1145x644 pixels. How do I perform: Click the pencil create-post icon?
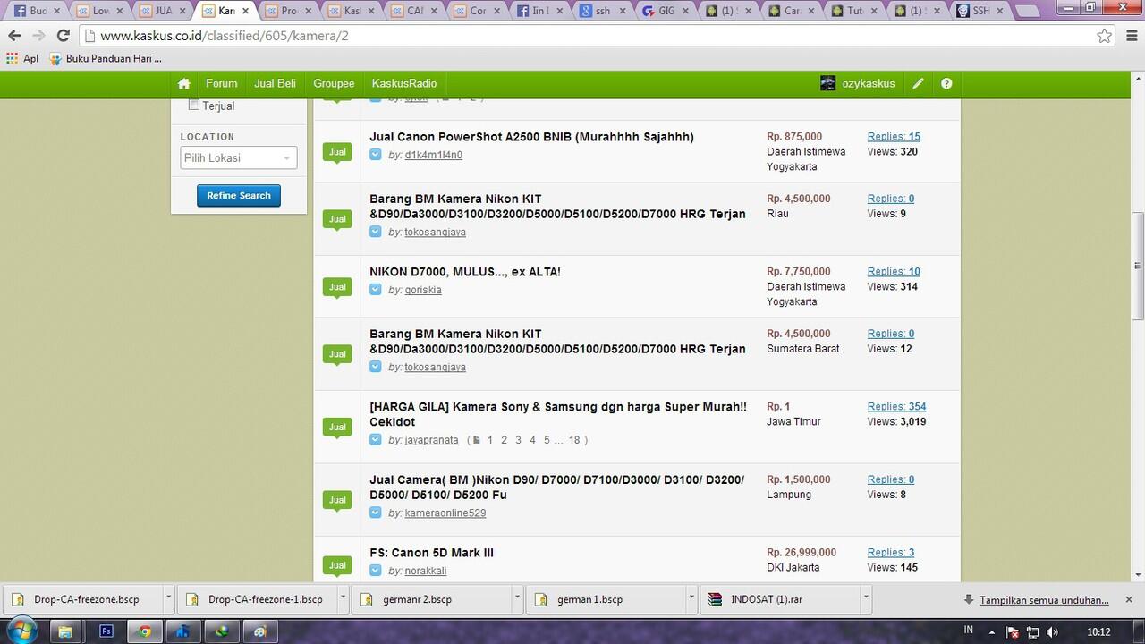(x=918, y=84)
